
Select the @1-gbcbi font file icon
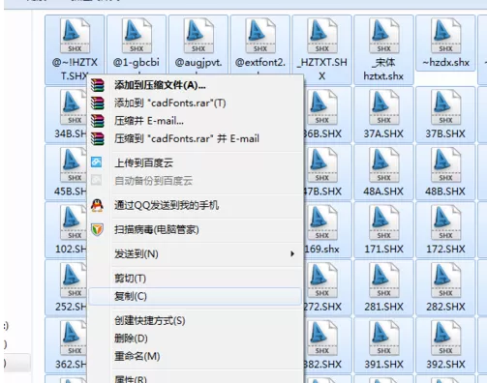click(x=137, y=36)
